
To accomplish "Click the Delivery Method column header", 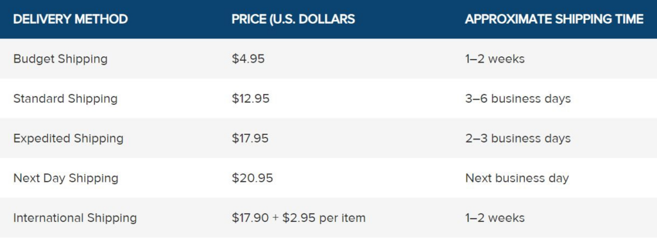I will pyautogui.click(x=71, y=19).
